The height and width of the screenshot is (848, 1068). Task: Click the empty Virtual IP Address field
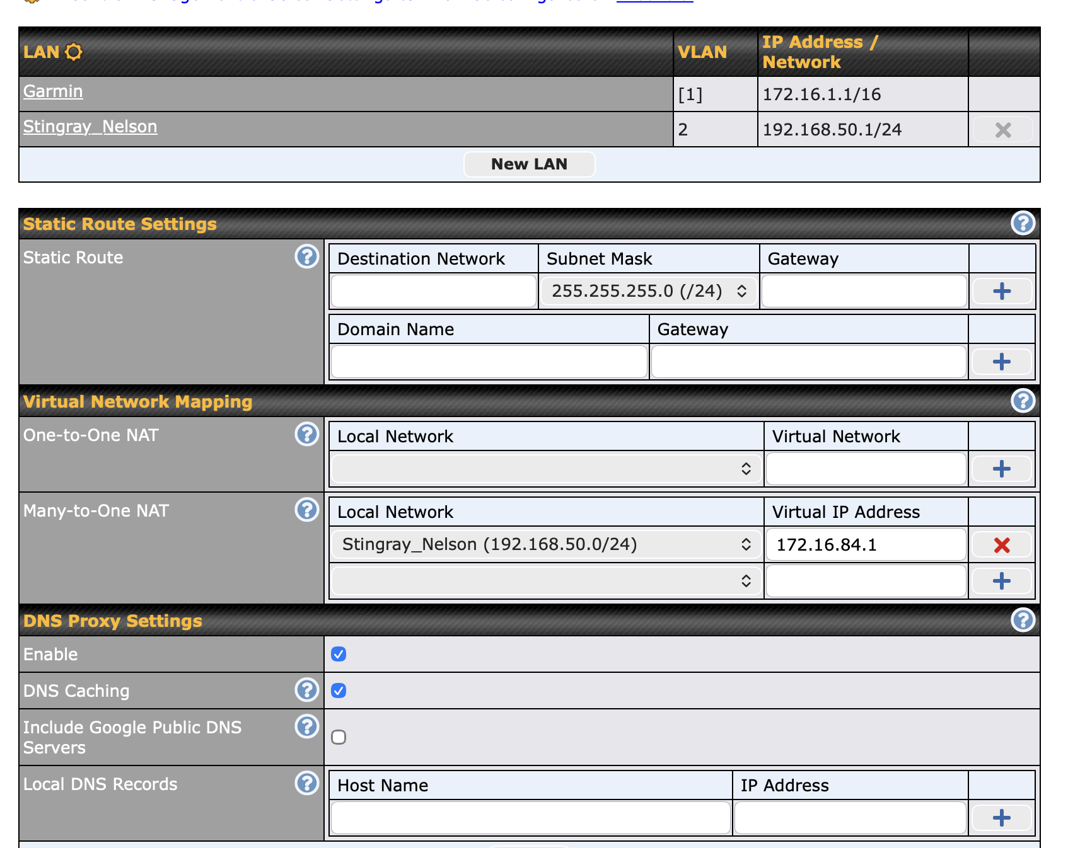866,581
